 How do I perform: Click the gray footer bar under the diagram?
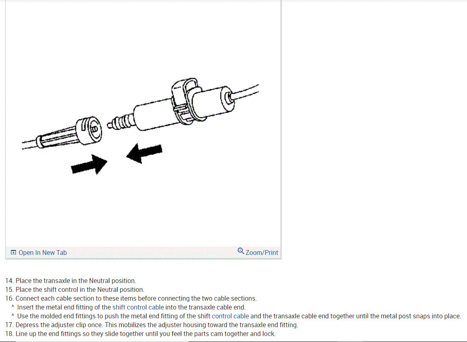coord(143,252)
